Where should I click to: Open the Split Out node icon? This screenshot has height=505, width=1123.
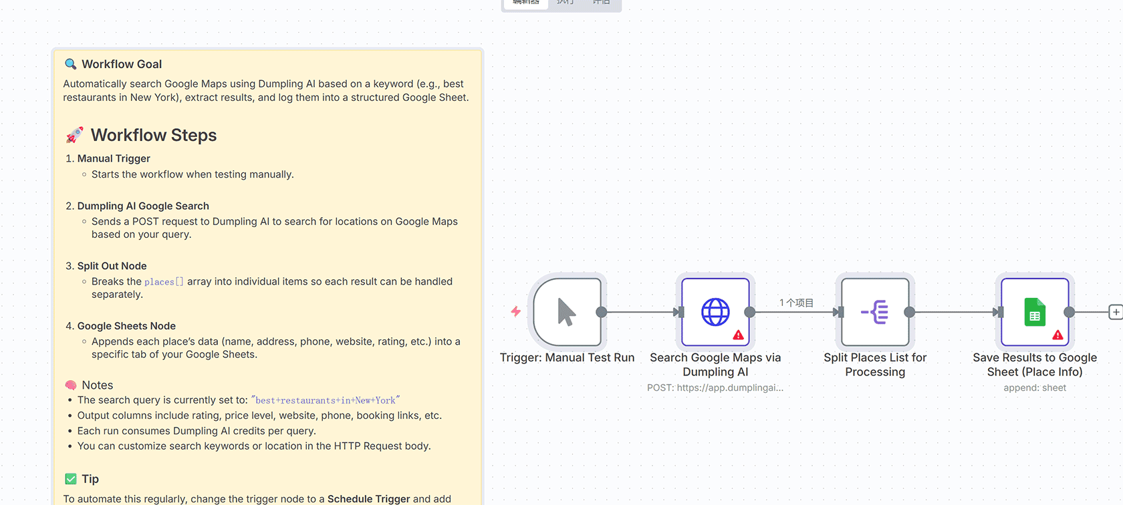tap(875, 312)
